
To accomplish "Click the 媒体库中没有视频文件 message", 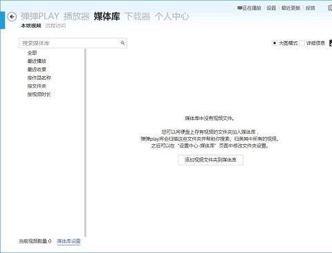I will pyautogui.click(x=210, y=119).
